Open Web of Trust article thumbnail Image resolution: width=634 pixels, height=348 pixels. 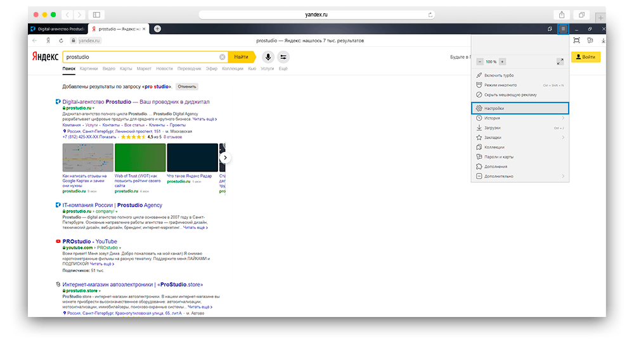pos(140,158)
